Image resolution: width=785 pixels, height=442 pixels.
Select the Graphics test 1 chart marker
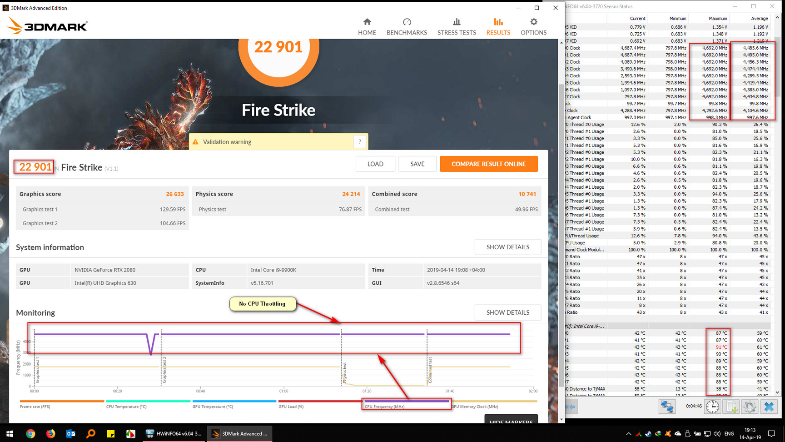[x=38, y=370]
